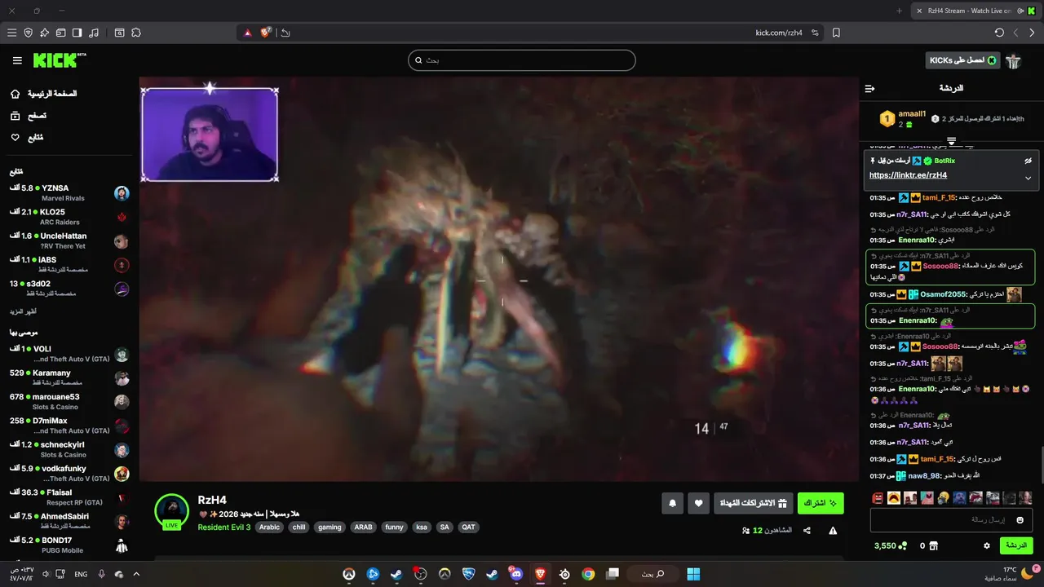Image resolution: width=1044 pixels, height=587 pixels.
Task: Click the Arabic tag
Action: point(269,527)
